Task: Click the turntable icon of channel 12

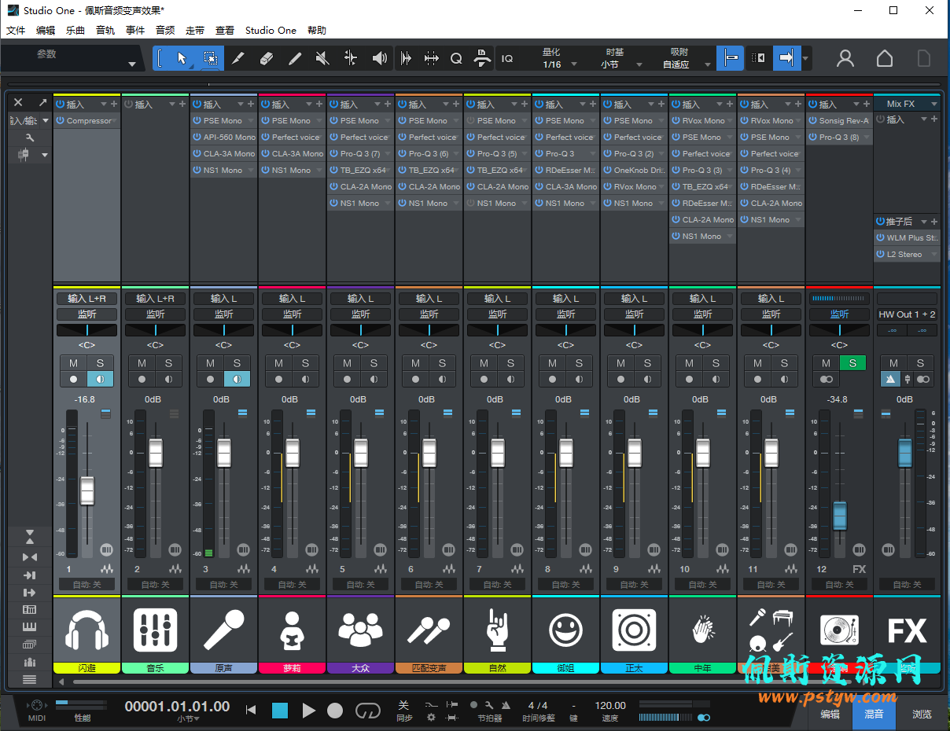Action: click(839, 630)
